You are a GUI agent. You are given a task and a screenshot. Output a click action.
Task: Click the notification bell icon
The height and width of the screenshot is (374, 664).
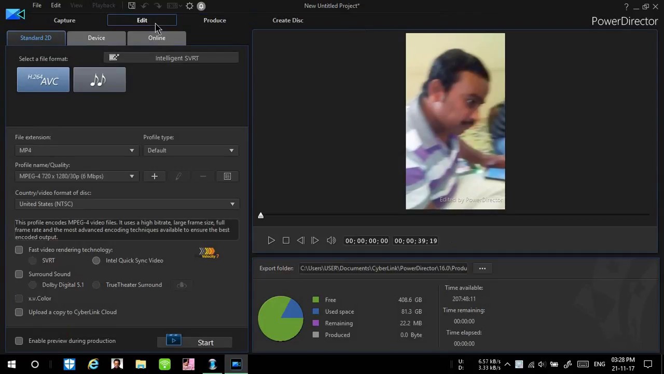tap(201, 6)
